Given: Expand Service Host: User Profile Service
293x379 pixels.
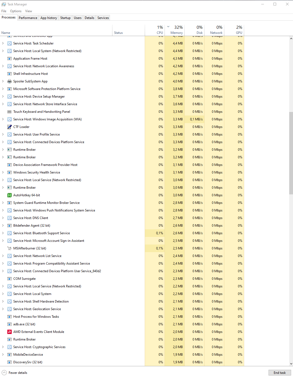Looking at the screenshot, I should tap(3, 134).
